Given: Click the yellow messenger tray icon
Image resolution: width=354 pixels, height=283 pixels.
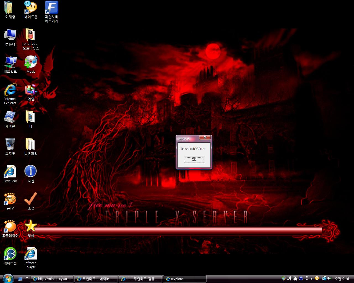Looking at the screenshot, I should click(317, 279).
